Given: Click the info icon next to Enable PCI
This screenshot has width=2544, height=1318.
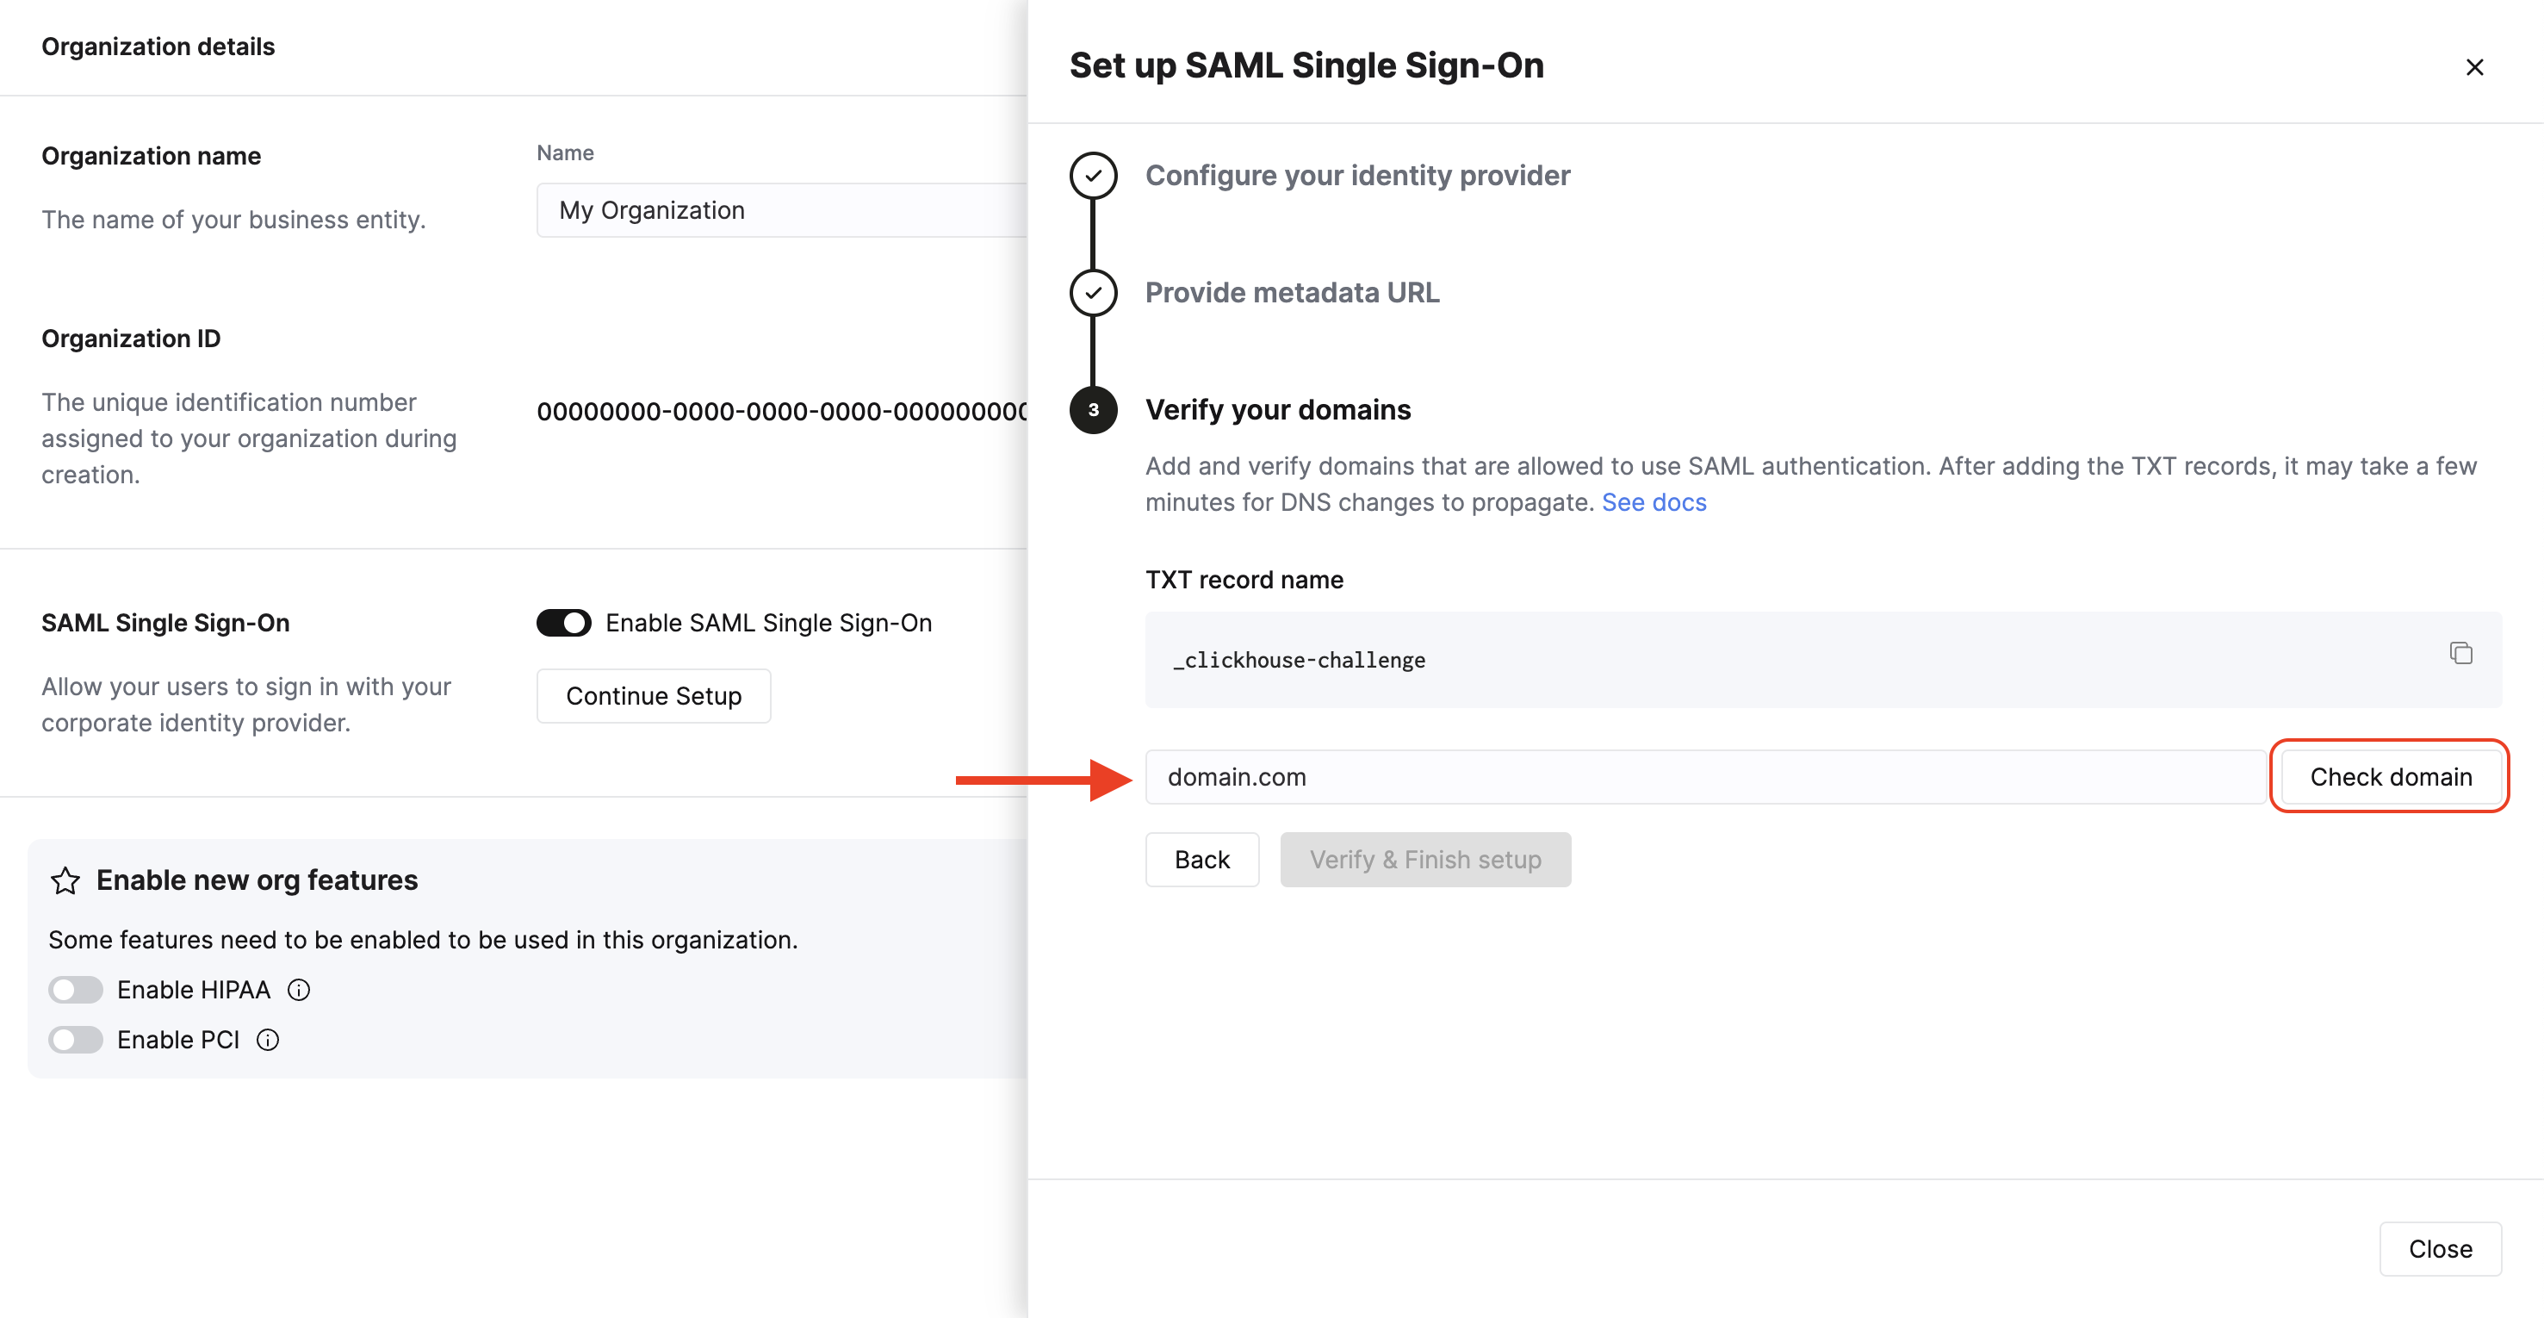Looking at the screenshot, I should [267, 1040].
